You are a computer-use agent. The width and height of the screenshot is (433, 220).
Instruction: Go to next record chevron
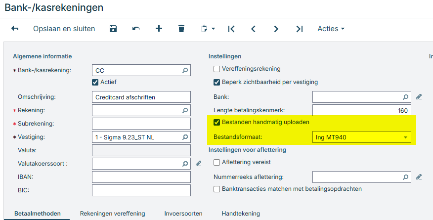point(276,29)
